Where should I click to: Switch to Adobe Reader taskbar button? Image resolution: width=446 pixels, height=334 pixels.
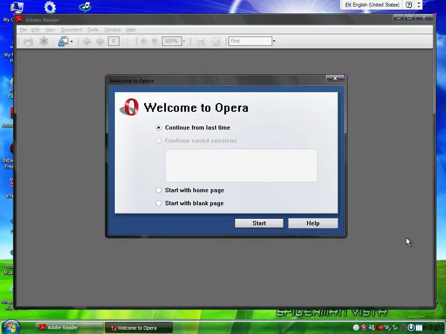(69, 327)
